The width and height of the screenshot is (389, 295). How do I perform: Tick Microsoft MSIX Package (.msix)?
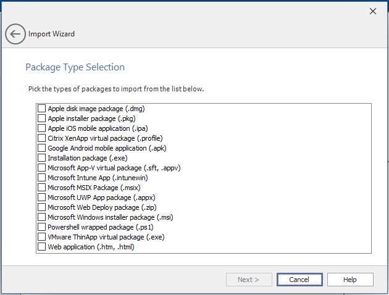click(x=42, y=188)
